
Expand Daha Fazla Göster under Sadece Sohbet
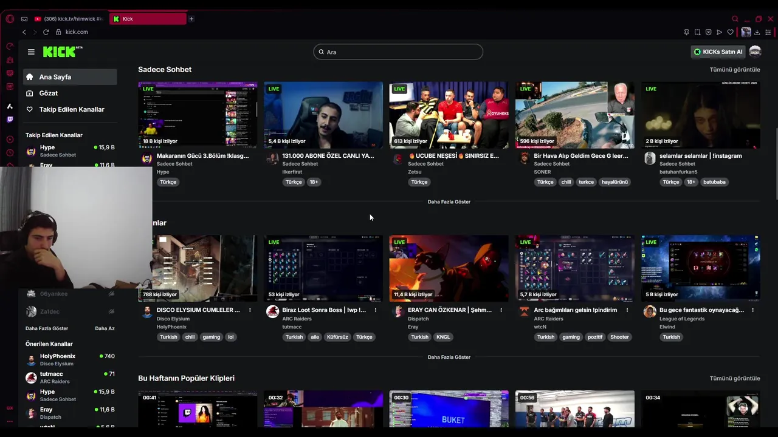pyautogui.click(x=449, y=202)
